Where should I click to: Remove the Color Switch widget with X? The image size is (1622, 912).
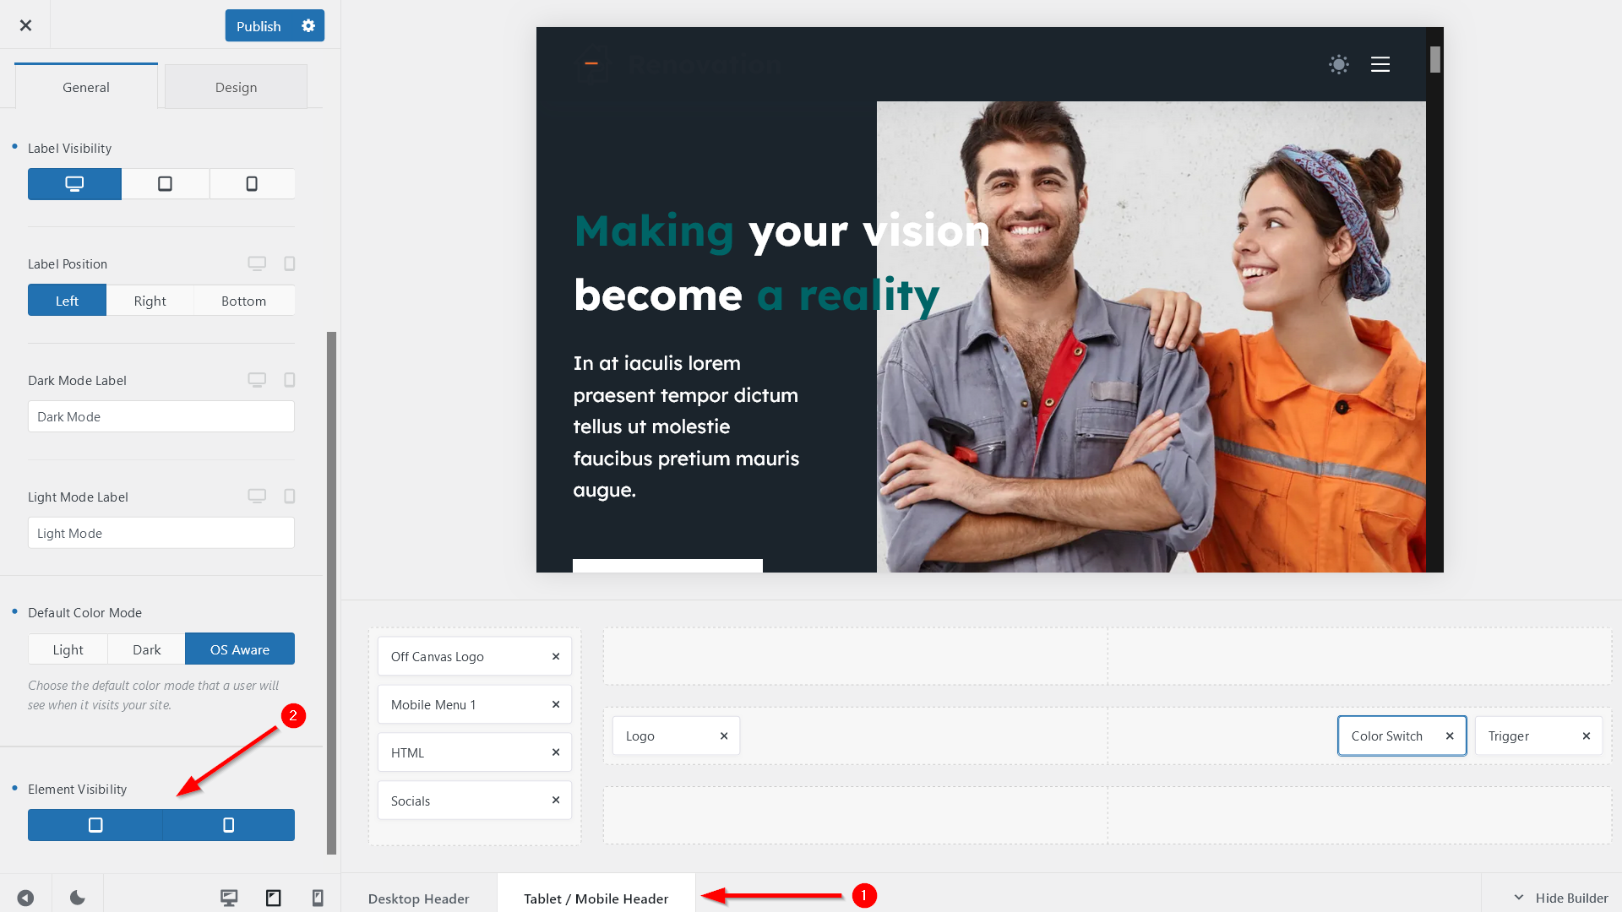pyautogui.click(x=1450, y=736)
